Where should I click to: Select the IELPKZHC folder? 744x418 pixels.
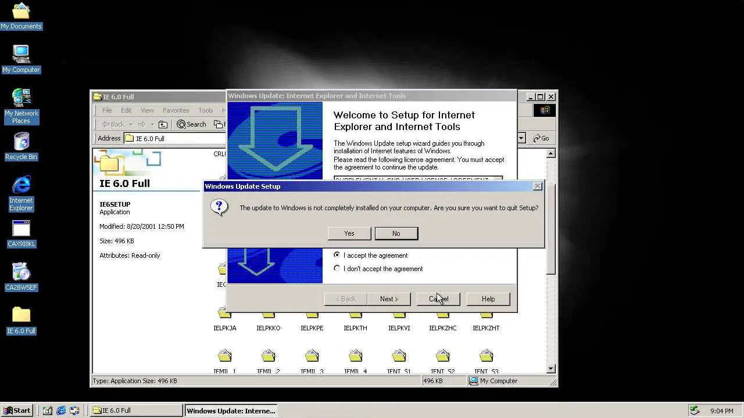[442, 320]
